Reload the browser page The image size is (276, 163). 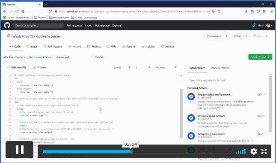[17, 11]
